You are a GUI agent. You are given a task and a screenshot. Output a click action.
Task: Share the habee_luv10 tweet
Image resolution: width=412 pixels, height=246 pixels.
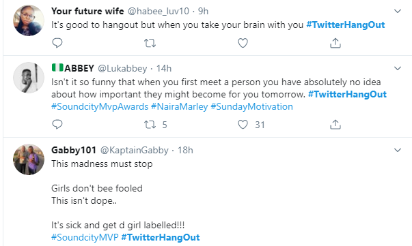pos(335,43)
